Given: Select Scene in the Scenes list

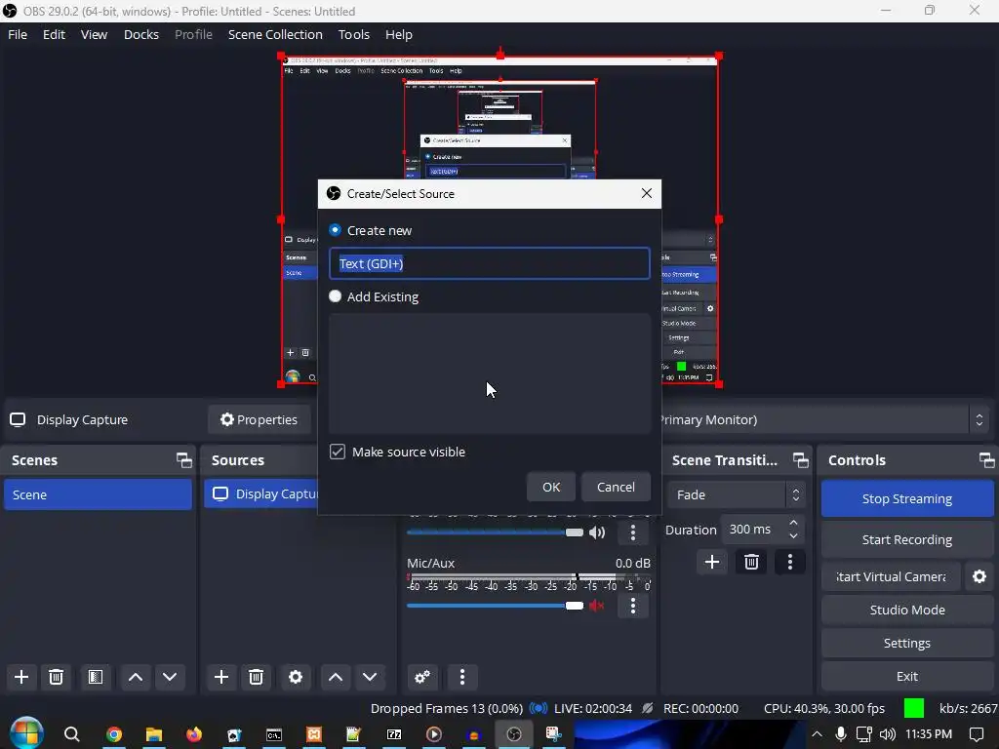Looking at the screenshot, I should (99, 494).
